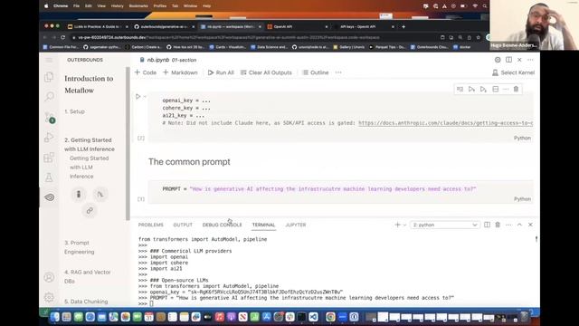Run the API keys code cell

[138, 97]
